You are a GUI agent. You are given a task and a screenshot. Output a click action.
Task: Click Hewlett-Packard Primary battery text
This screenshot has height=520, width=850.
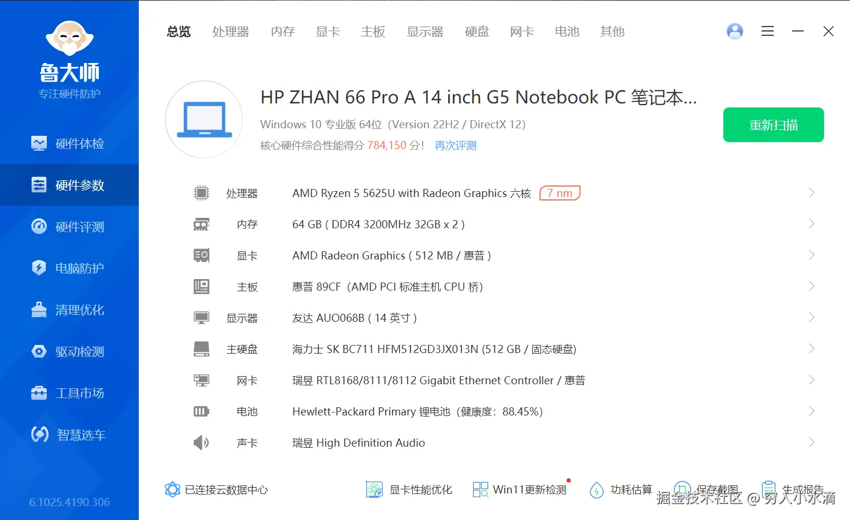click(417, 412)
